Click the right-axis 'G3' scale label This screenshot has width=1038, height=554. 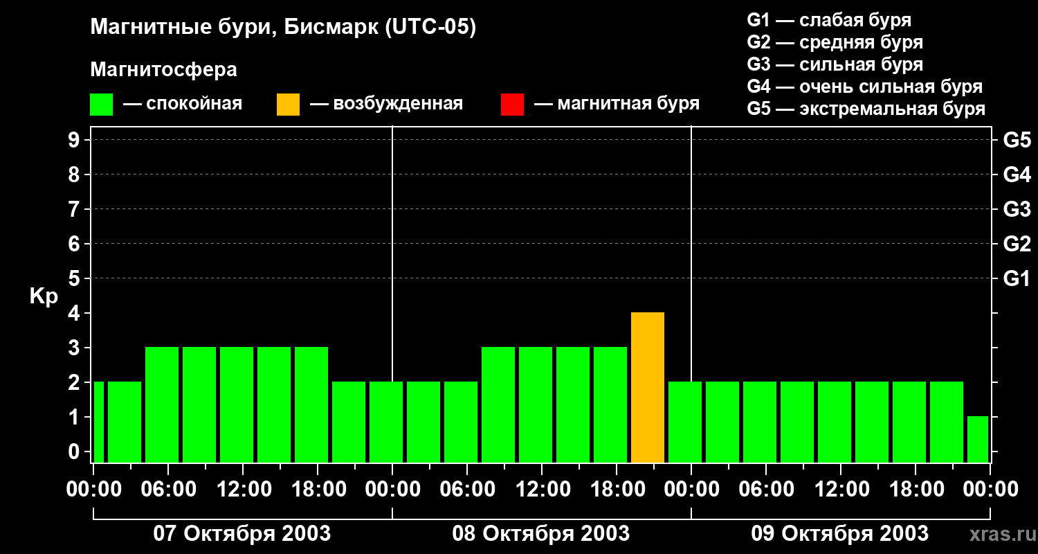click(1017, 209)
